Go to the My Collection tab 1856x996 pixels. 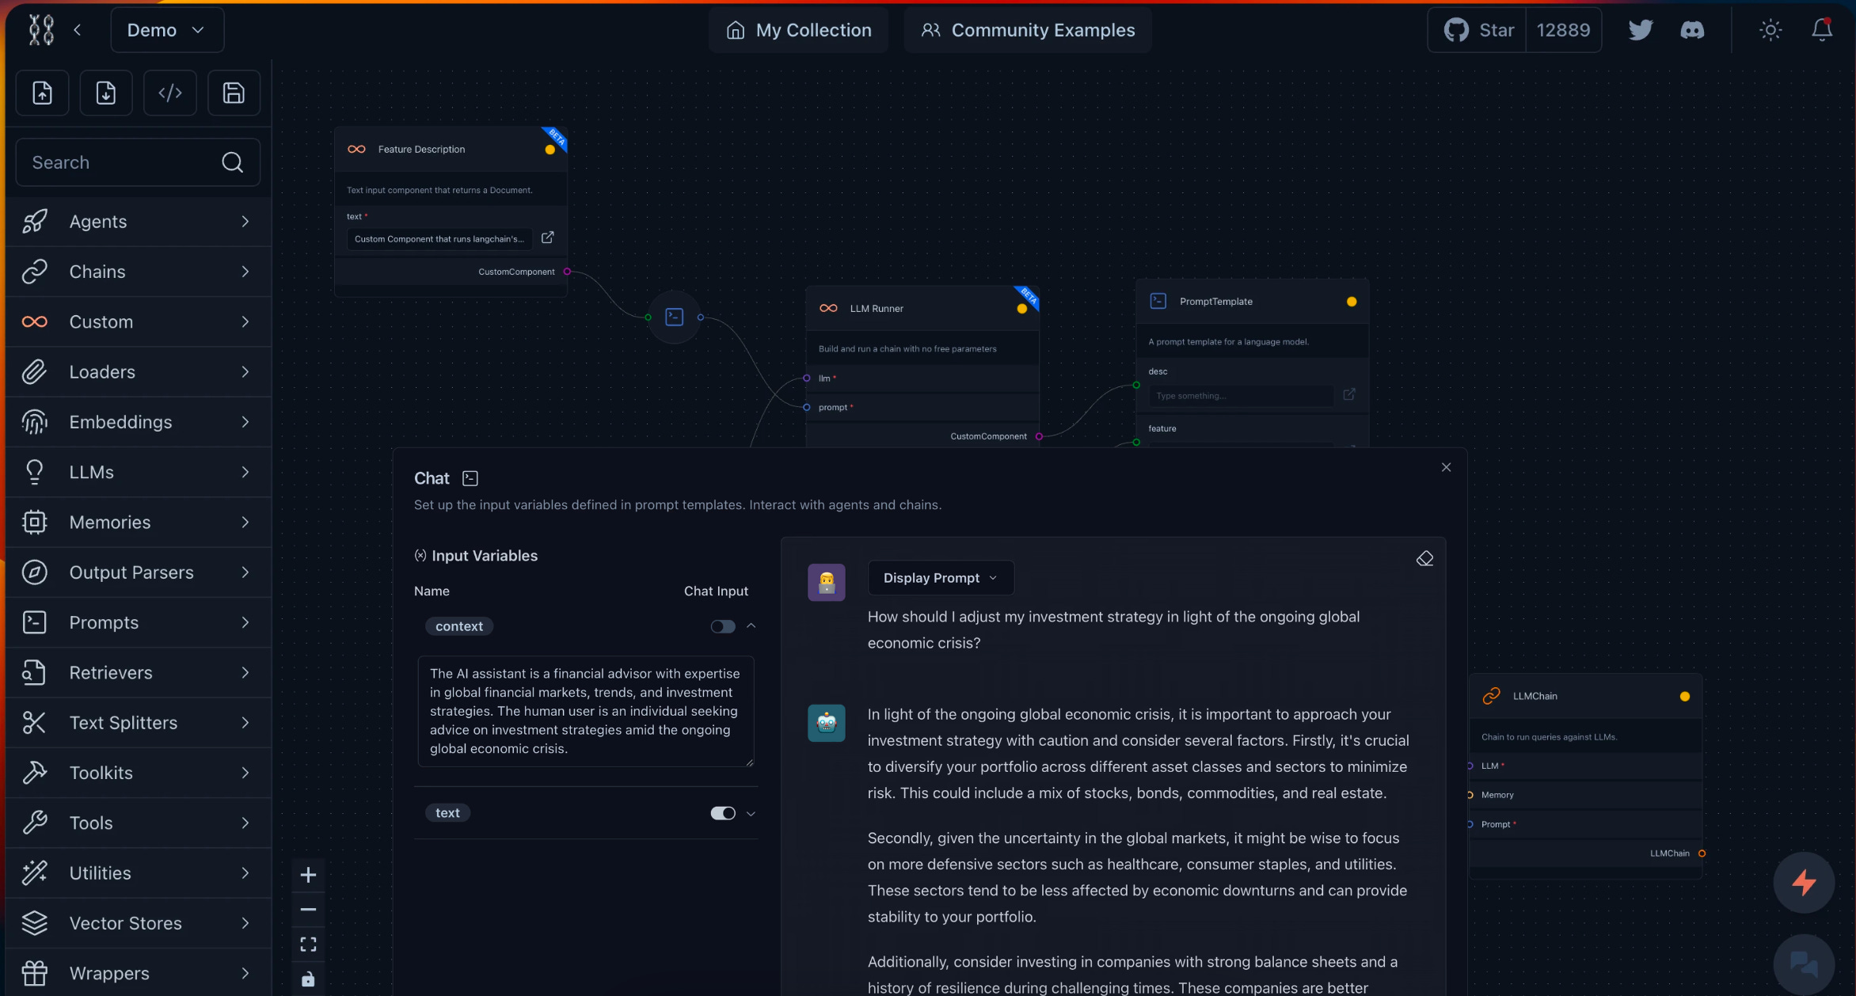(798, 30)
